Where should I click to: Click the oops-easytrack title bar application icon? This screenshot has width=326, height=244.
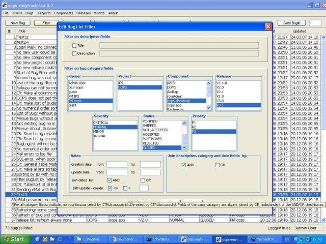[4, 5]
